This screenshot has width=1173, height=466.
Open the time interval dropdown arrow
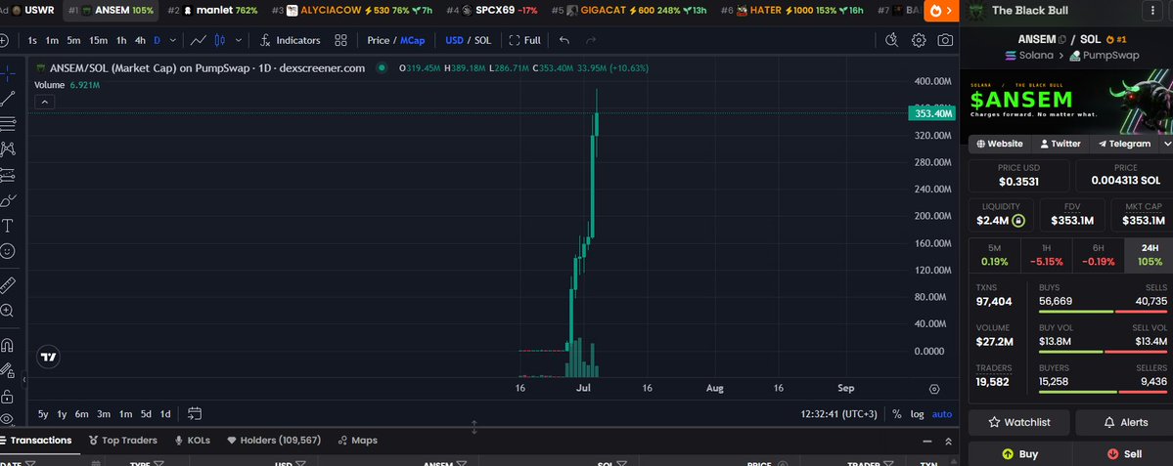[173, 40]
